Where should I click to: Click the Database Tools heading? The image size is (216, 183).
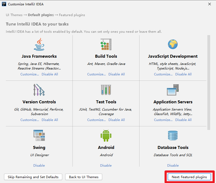pyautogui.click(x=173, y=148)
